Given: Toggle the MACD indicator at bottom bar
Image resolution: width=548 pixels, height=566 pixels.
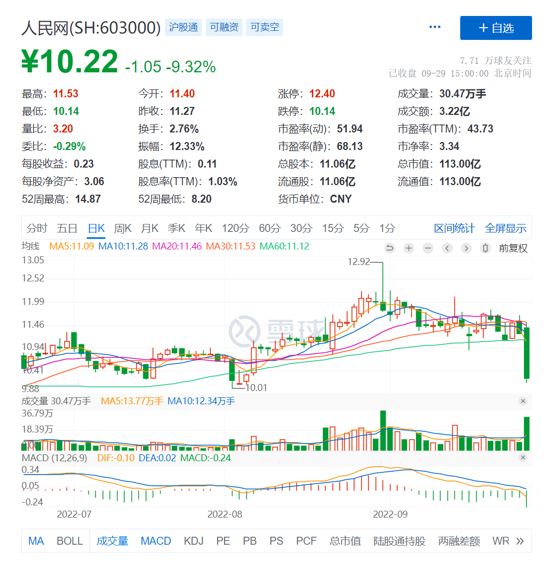Looking at the screenshot, I should pyautogui.click(x=156, y=540).
